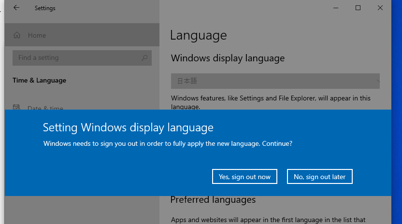Click the Preferred languages heading
The width and height of the screenshot is (402, 224).
(213, 200)
